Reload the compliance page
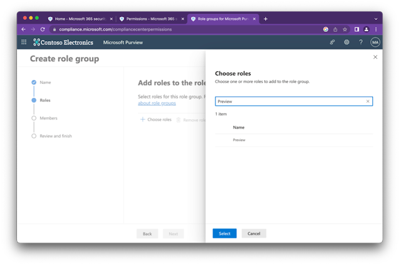 (x=43, y=29)
